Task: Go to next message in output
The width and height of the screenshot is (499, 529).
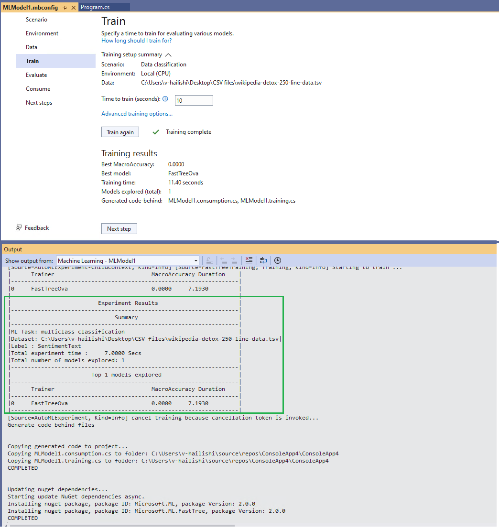Action: coord(234,260)
